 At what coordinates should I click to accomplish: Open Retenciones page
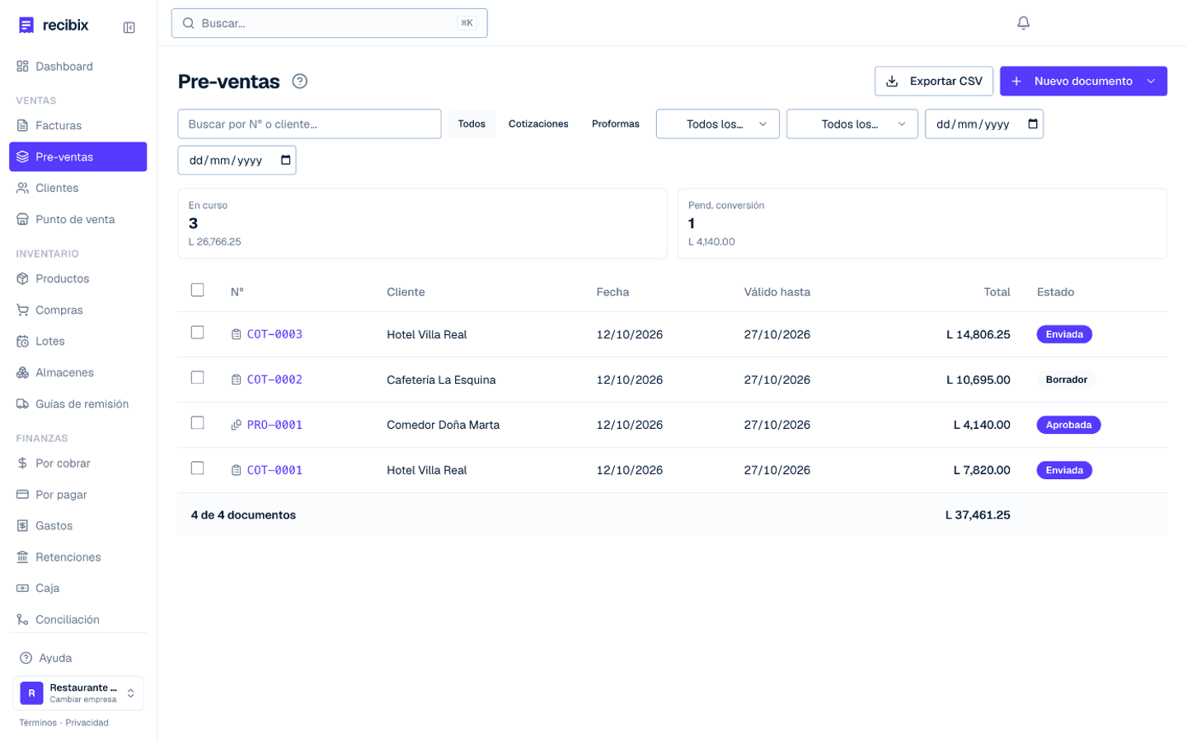point(78,557)
